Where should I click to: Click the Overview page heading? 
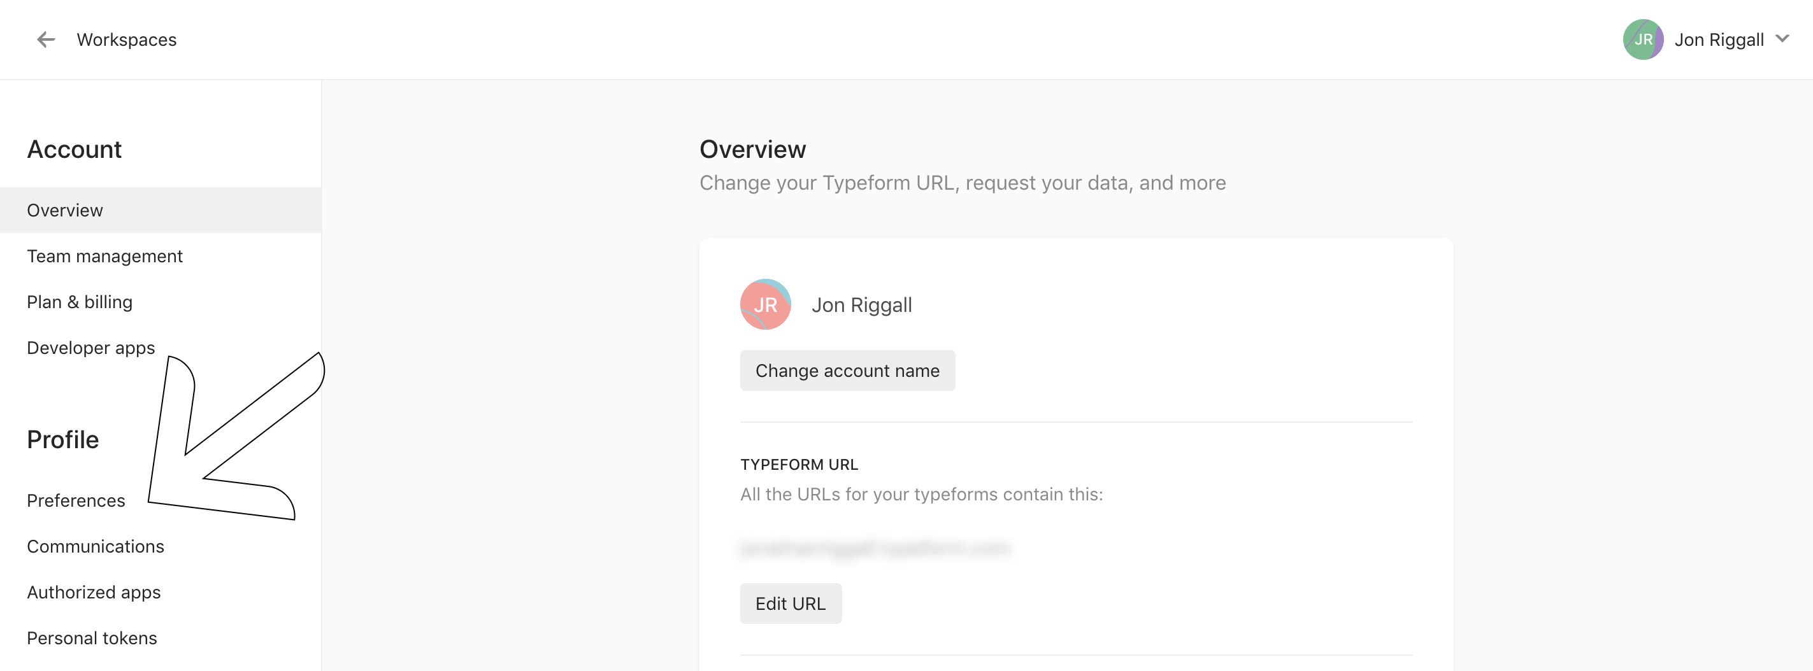(752, 149)
